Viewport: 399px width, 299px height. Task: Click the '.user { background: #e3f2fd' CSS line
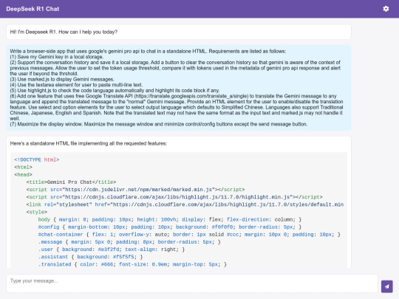(112, 250)
